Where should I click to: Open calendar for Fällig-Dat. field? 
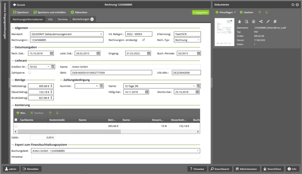(x=147, y=92)
